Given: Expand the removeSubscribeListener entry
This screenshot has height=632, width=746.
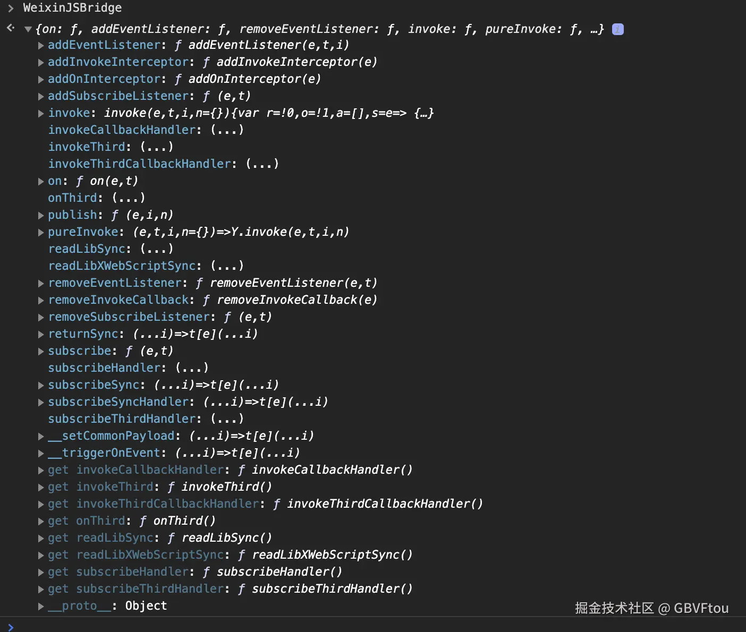Looking at the screenshot, I should click(x=41, y=318).
